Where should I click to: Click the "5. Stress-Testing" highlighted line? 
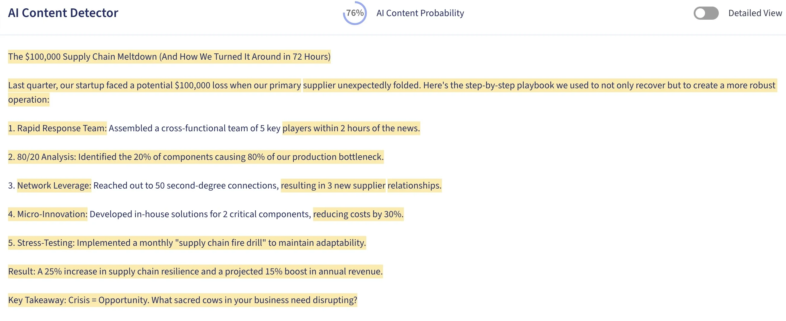coord(187,243)
